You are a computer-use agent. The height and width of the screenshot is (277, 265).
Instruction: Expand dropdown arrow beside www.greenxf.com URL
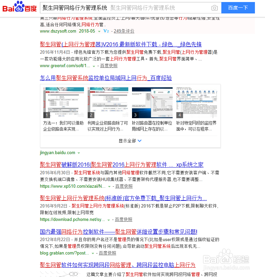pyautogui.click(x=94, y=66)
